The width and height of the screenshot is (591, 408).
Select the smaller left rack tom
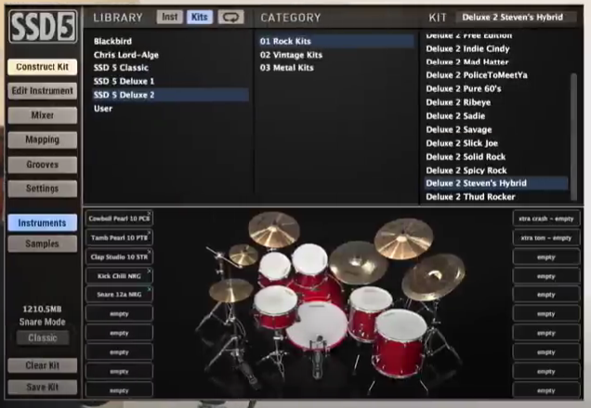(x=275, y=268)
